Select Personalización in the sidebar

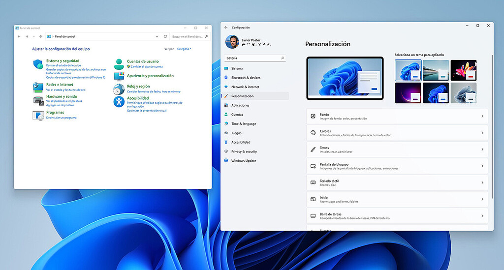tap(255, 96)
